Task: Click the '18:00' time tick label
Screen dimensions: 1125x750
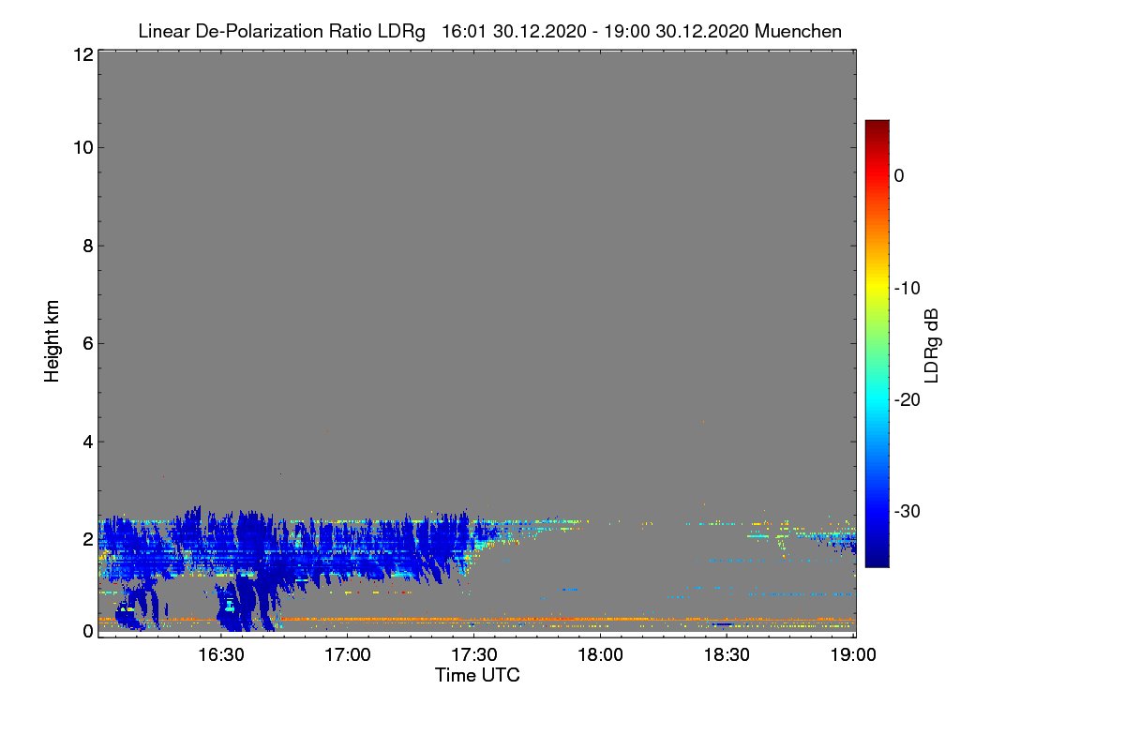Action: 600,654
